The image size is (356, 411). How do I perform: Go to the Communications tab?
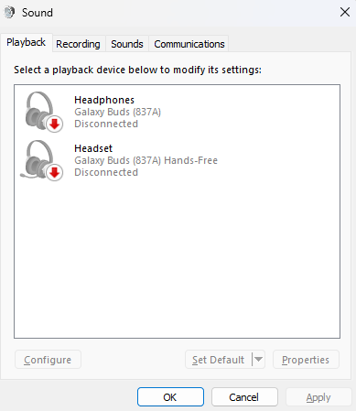click(189, 44)
